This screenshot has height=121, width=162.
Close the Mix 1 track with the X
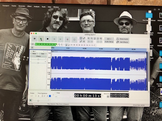[31, 51]
